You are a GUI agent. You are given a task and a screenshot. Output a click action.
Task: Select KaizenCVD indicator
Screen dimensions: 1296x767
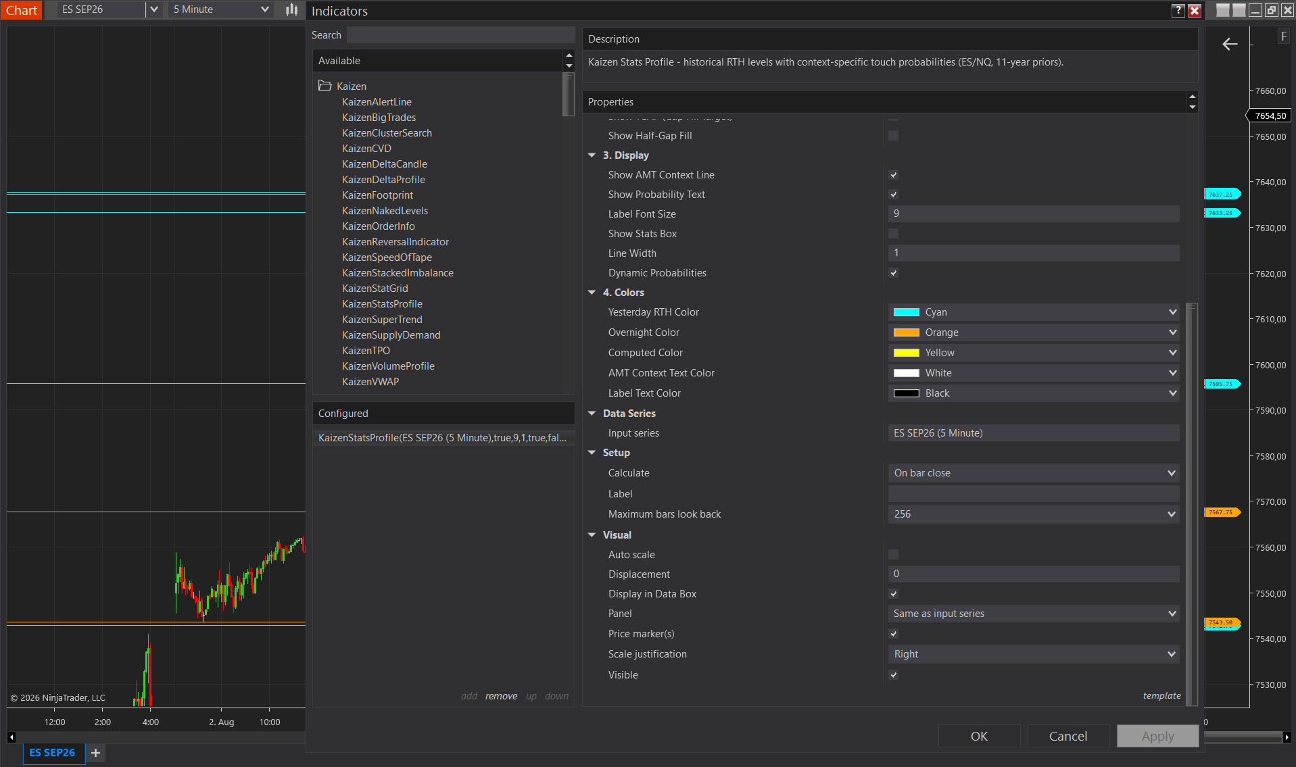click(x=366, y=149)
